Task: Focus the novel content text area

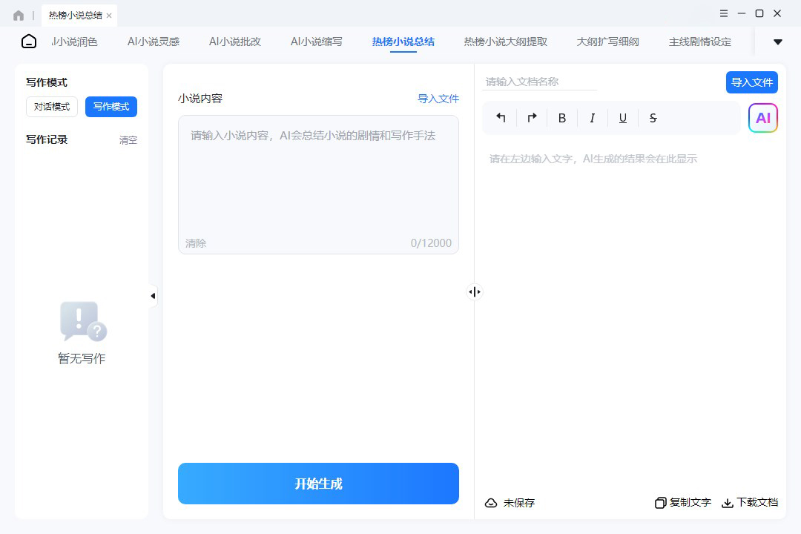Action: point(318,185)
